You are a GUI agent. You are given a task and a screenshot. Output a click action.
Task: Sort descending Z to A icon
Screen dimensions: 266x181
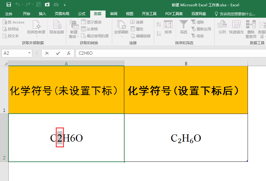(159, 33)
